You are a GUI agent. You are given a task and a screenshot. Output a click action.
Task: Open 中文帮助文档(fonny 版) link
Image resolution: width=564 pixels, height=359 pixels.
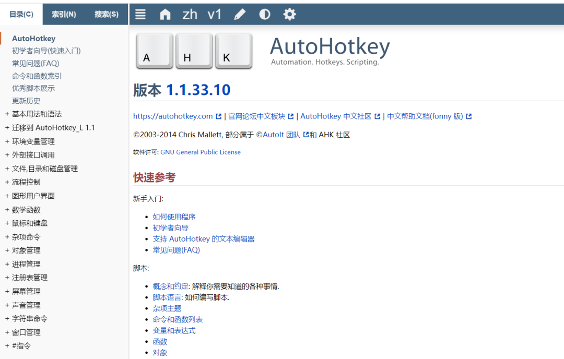[425, 116]
